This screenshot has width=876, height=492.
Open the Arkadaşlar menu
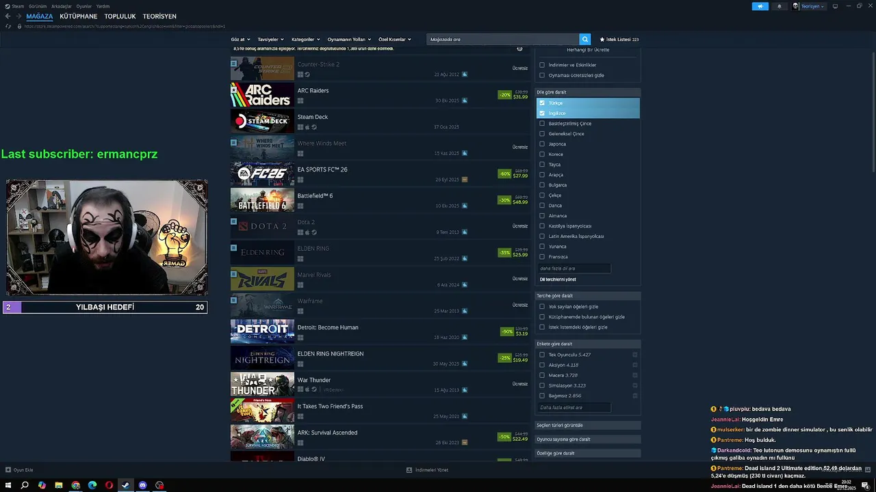(62, 6)
